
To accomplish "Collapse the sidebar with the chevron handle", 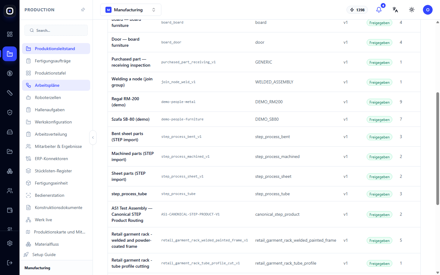I will point(93,137).
